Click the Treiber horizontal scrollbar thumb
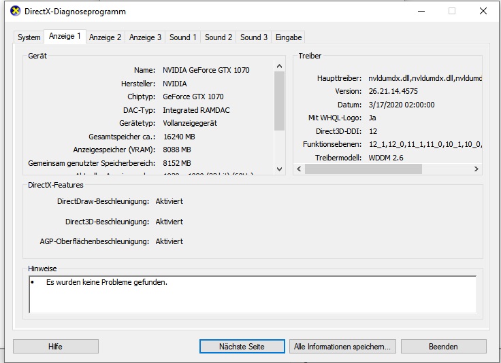This screenshot has height=363, width=501. point(363,169)
